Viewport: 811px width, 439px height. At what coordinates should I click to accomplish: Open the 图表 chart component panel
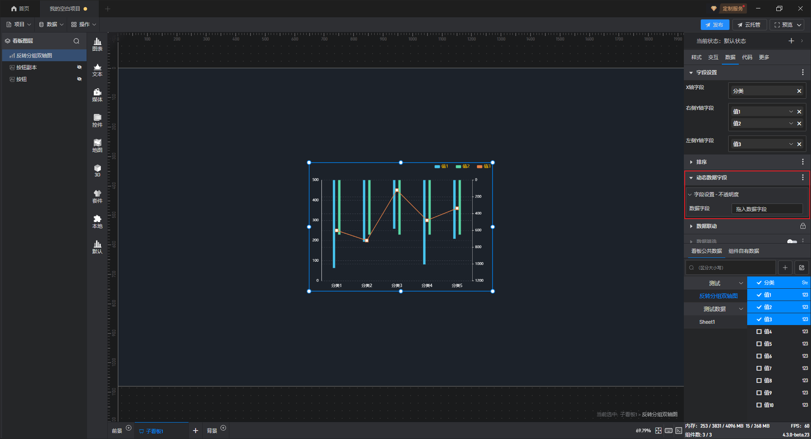pos(97,44)
